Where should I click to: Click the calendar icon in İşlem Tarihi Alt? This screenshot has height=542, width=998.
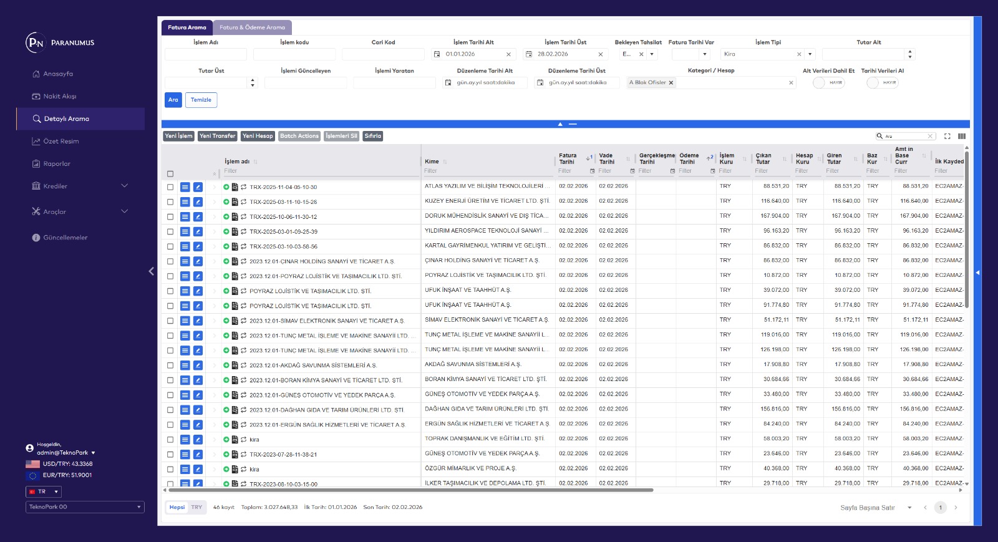tap(437, 54)
